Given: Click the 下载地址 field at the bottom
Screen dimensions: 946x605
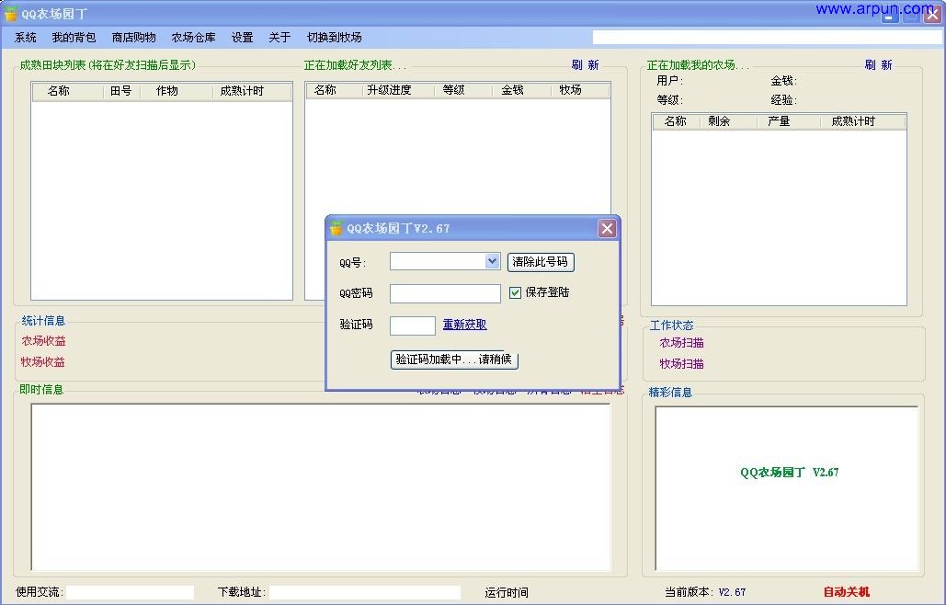Looking at the screenshot, I should (x=365, y=592).
